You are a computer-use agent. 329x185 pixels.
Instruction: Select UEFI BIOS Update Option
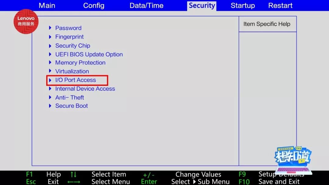89,54
